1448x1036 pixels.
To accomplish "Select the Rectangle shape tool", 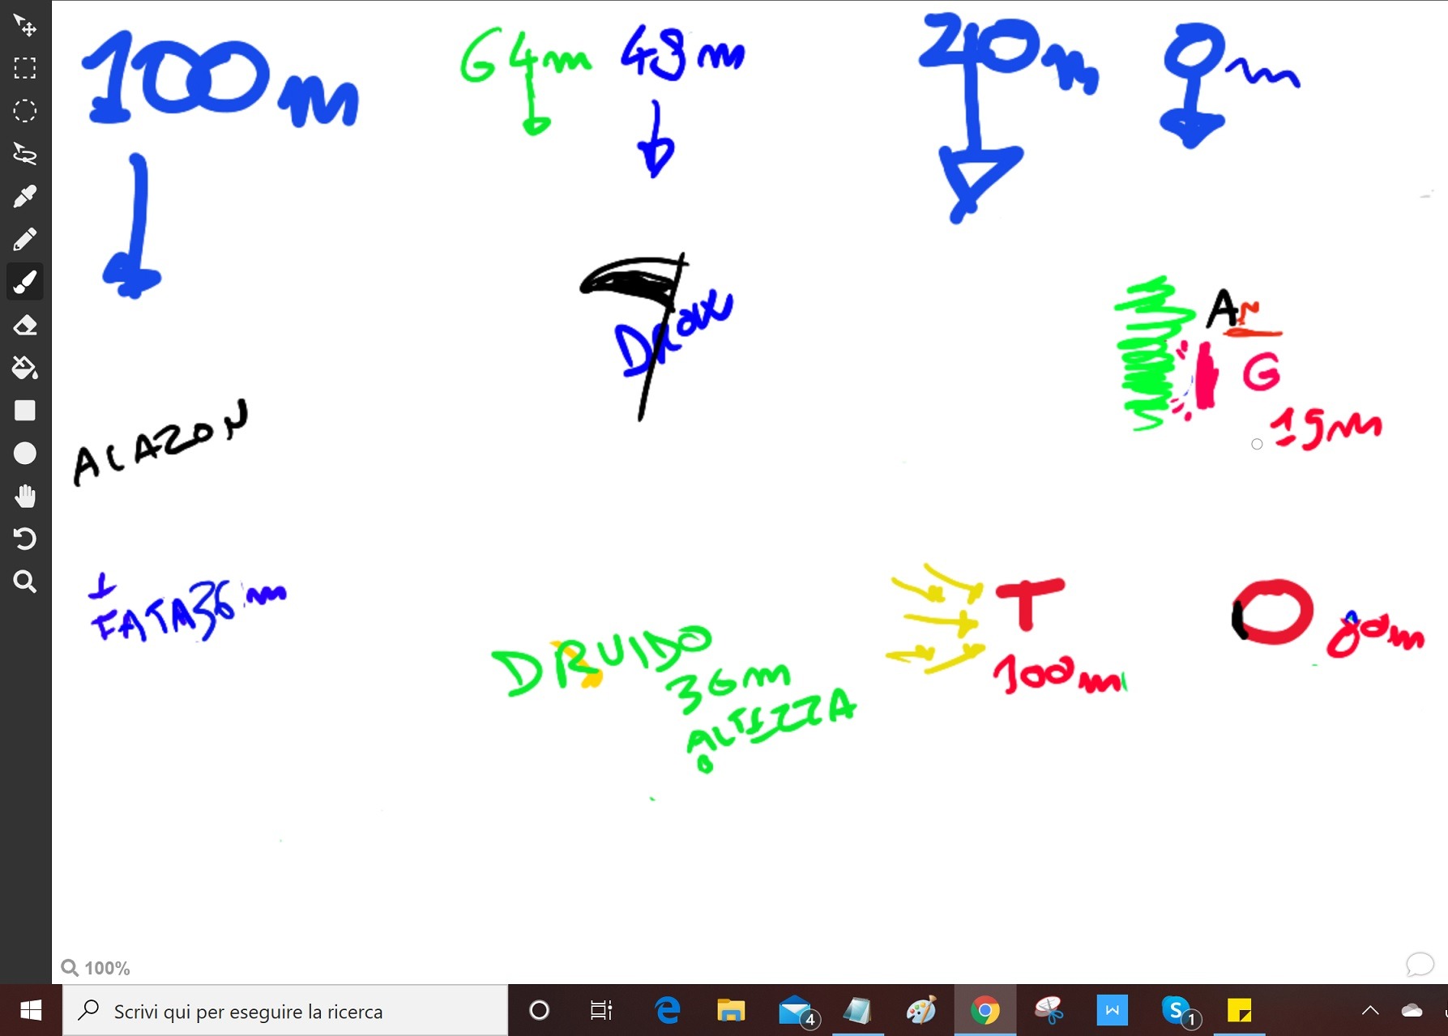I will [25, 411].
